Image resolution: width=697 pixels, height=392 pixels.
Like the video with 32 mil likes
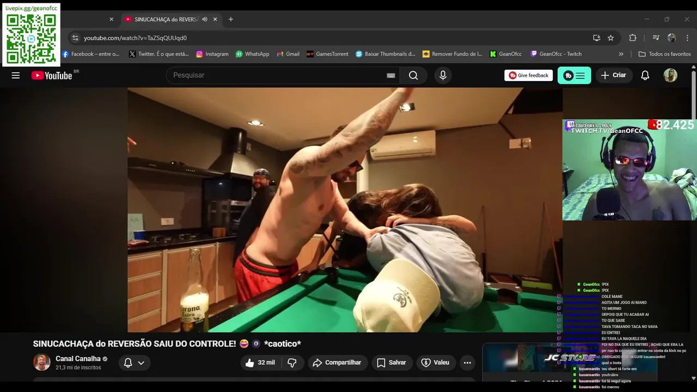coord(260,363)
